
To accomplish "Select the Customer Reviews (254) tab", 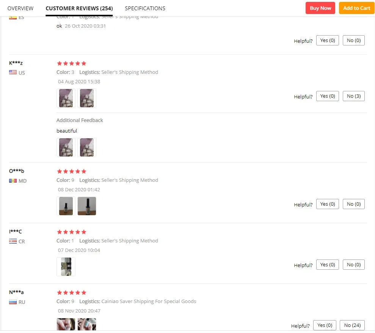I will pos(79,8).
